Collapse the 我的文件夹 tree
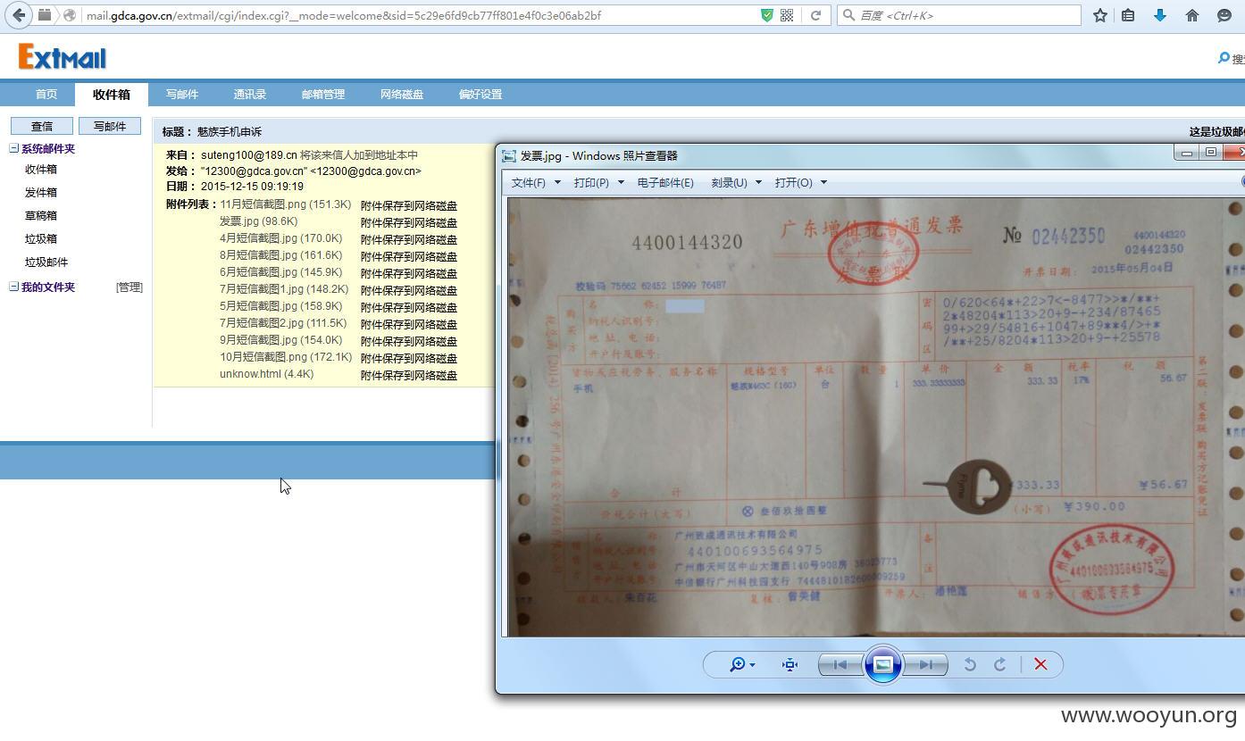The height and width of the screenshot is (741, 1245). (13, 286)
